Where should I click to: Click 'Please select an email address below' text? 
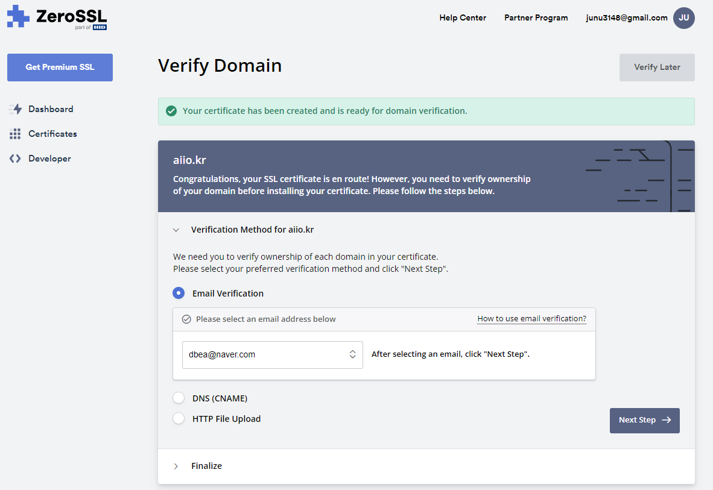point(265,319)
